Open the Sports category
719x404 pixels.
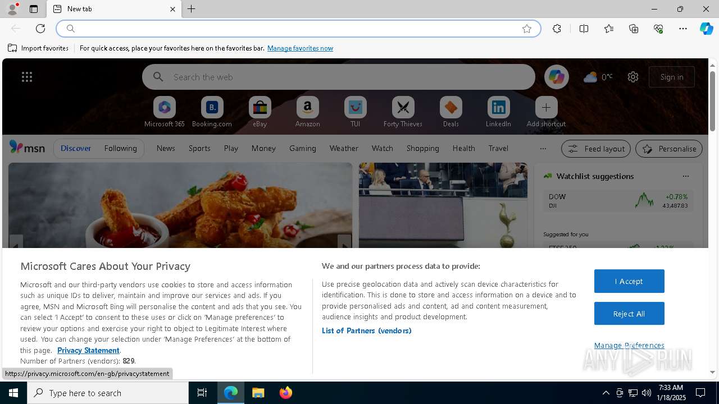click(x=199, y=148)
